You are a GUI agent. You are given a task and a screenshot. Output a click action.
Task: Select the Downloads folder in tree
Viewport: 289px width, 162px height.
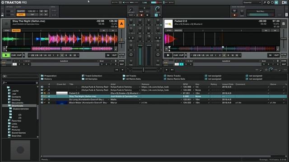[19, 106]
